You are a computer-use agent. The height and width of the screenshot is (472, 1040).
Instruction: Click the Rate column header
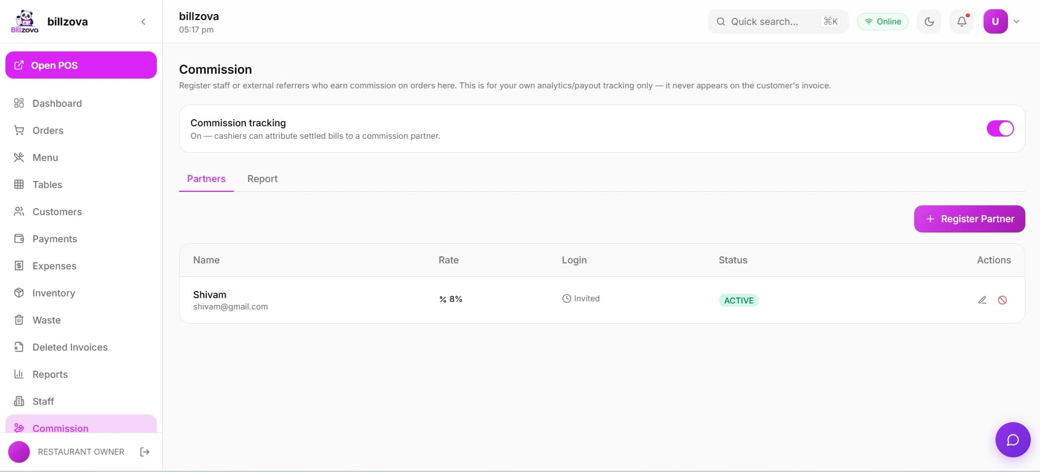pyautogui.click(x=449, y=260)
